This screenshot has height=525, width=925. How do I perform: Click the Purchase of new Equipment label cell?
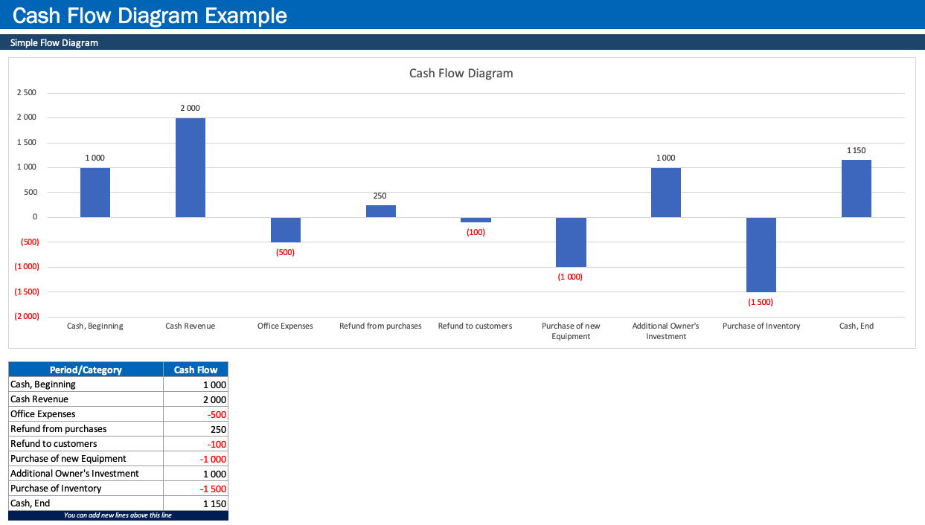tap(86, 459)
